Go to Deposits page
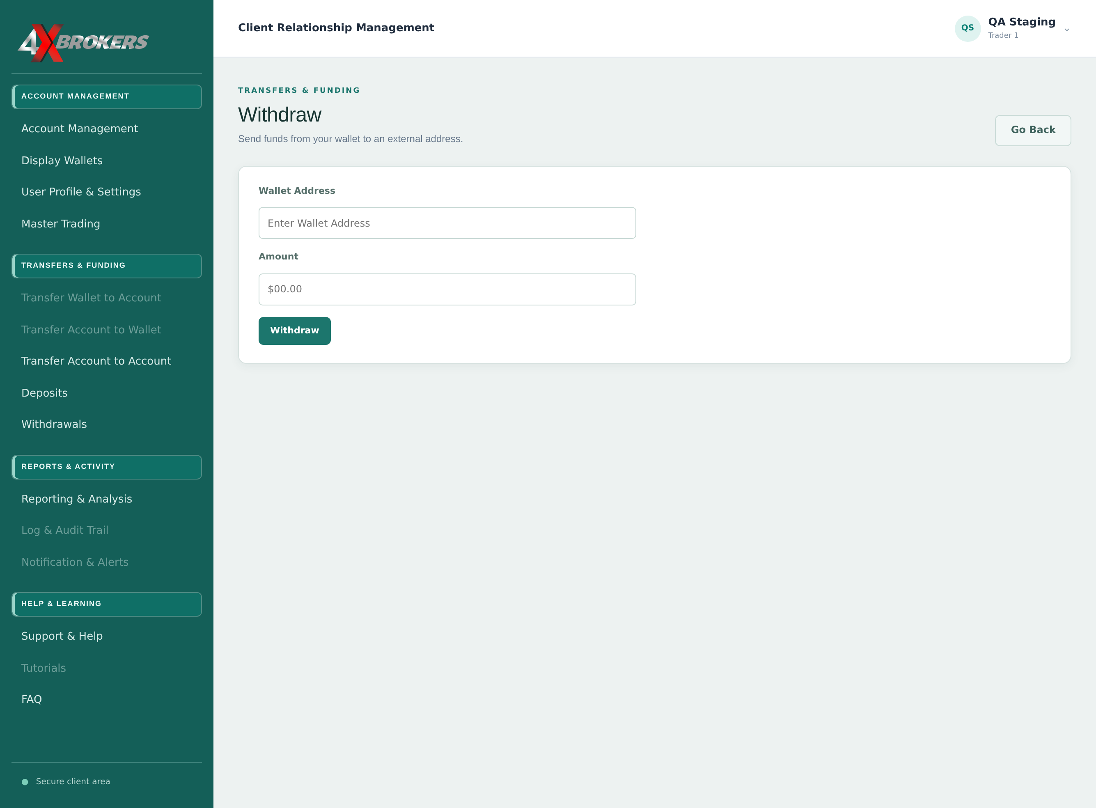 pos(44,393)
